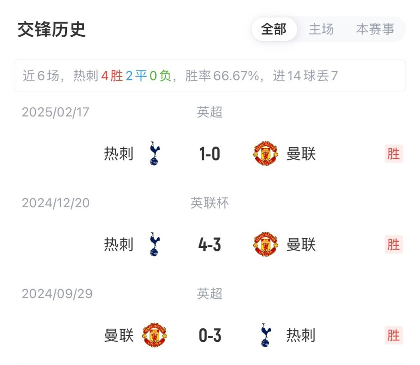Click the 胜 badge beside the 4-3 result
The image size is (420, 365).
(393, 245)
